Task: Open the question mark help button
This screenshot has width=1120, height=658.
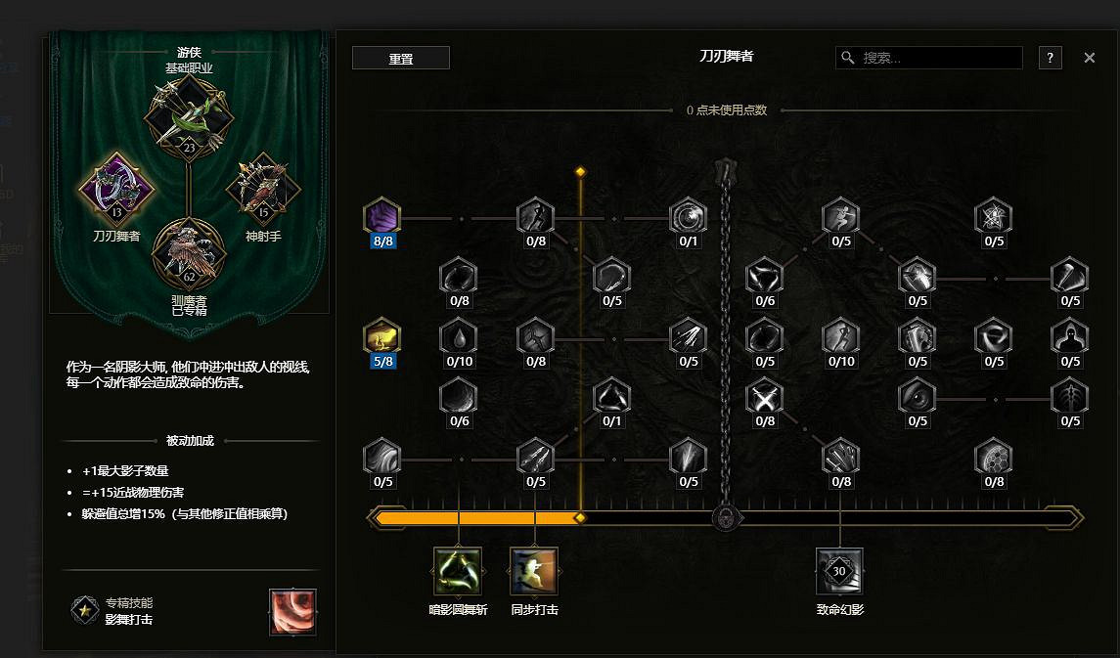Action: tap(1050, 58)
